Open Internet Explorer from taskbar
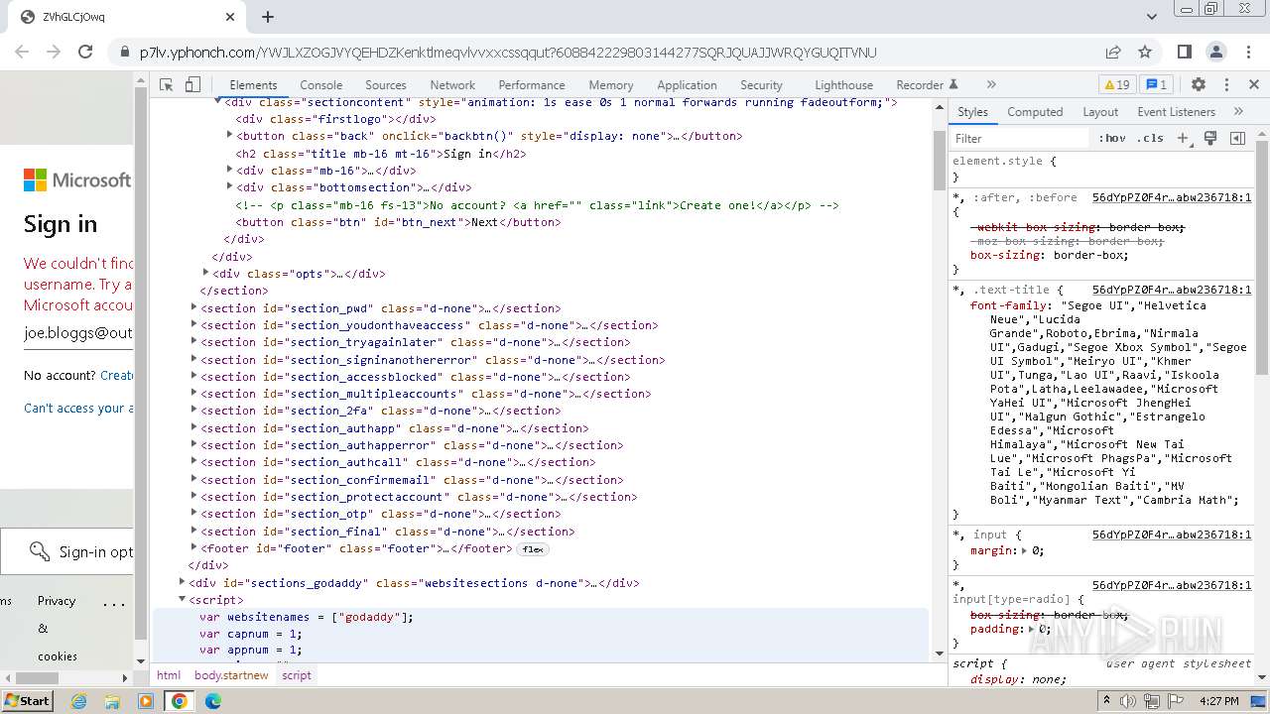Image resolution: width=1270 pixels, height=714 pixels. pyautogui.click(x=79, y=701)
